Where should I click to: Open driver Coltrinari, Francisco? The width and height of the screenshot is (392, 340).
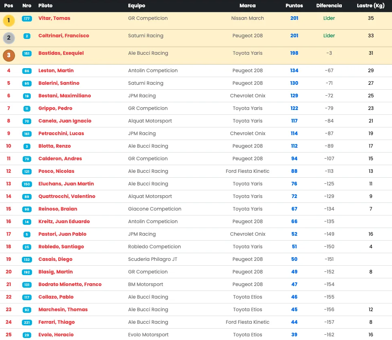pyautogui.click(x=64, y=36)
